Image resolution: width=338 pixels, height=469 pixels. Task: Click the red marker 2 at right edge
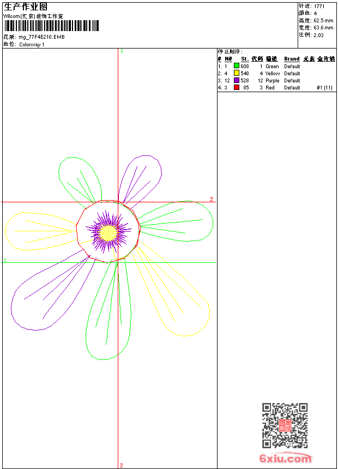(212, 200)
